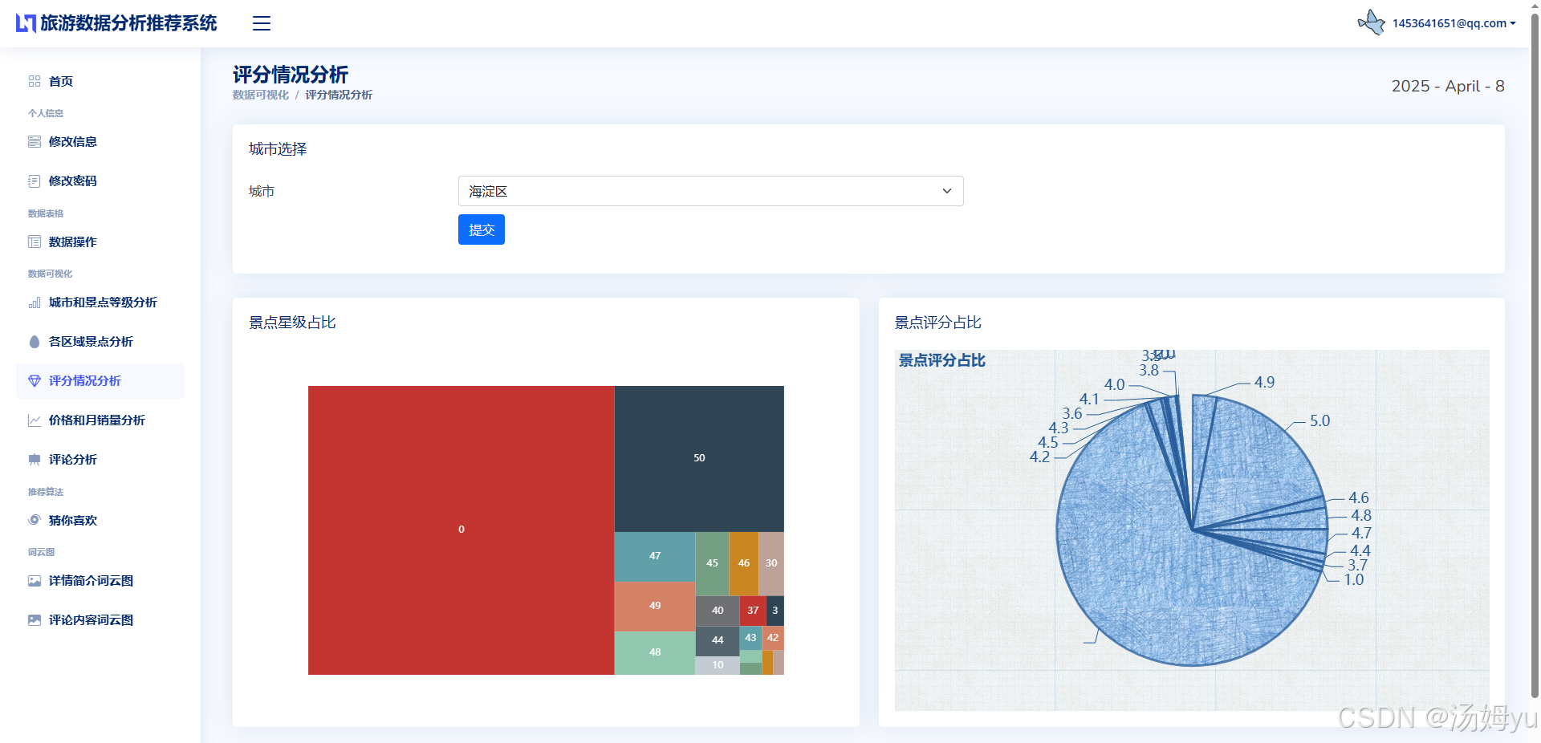Click the pie chart label 4.4

click(x=1360, y=550)
